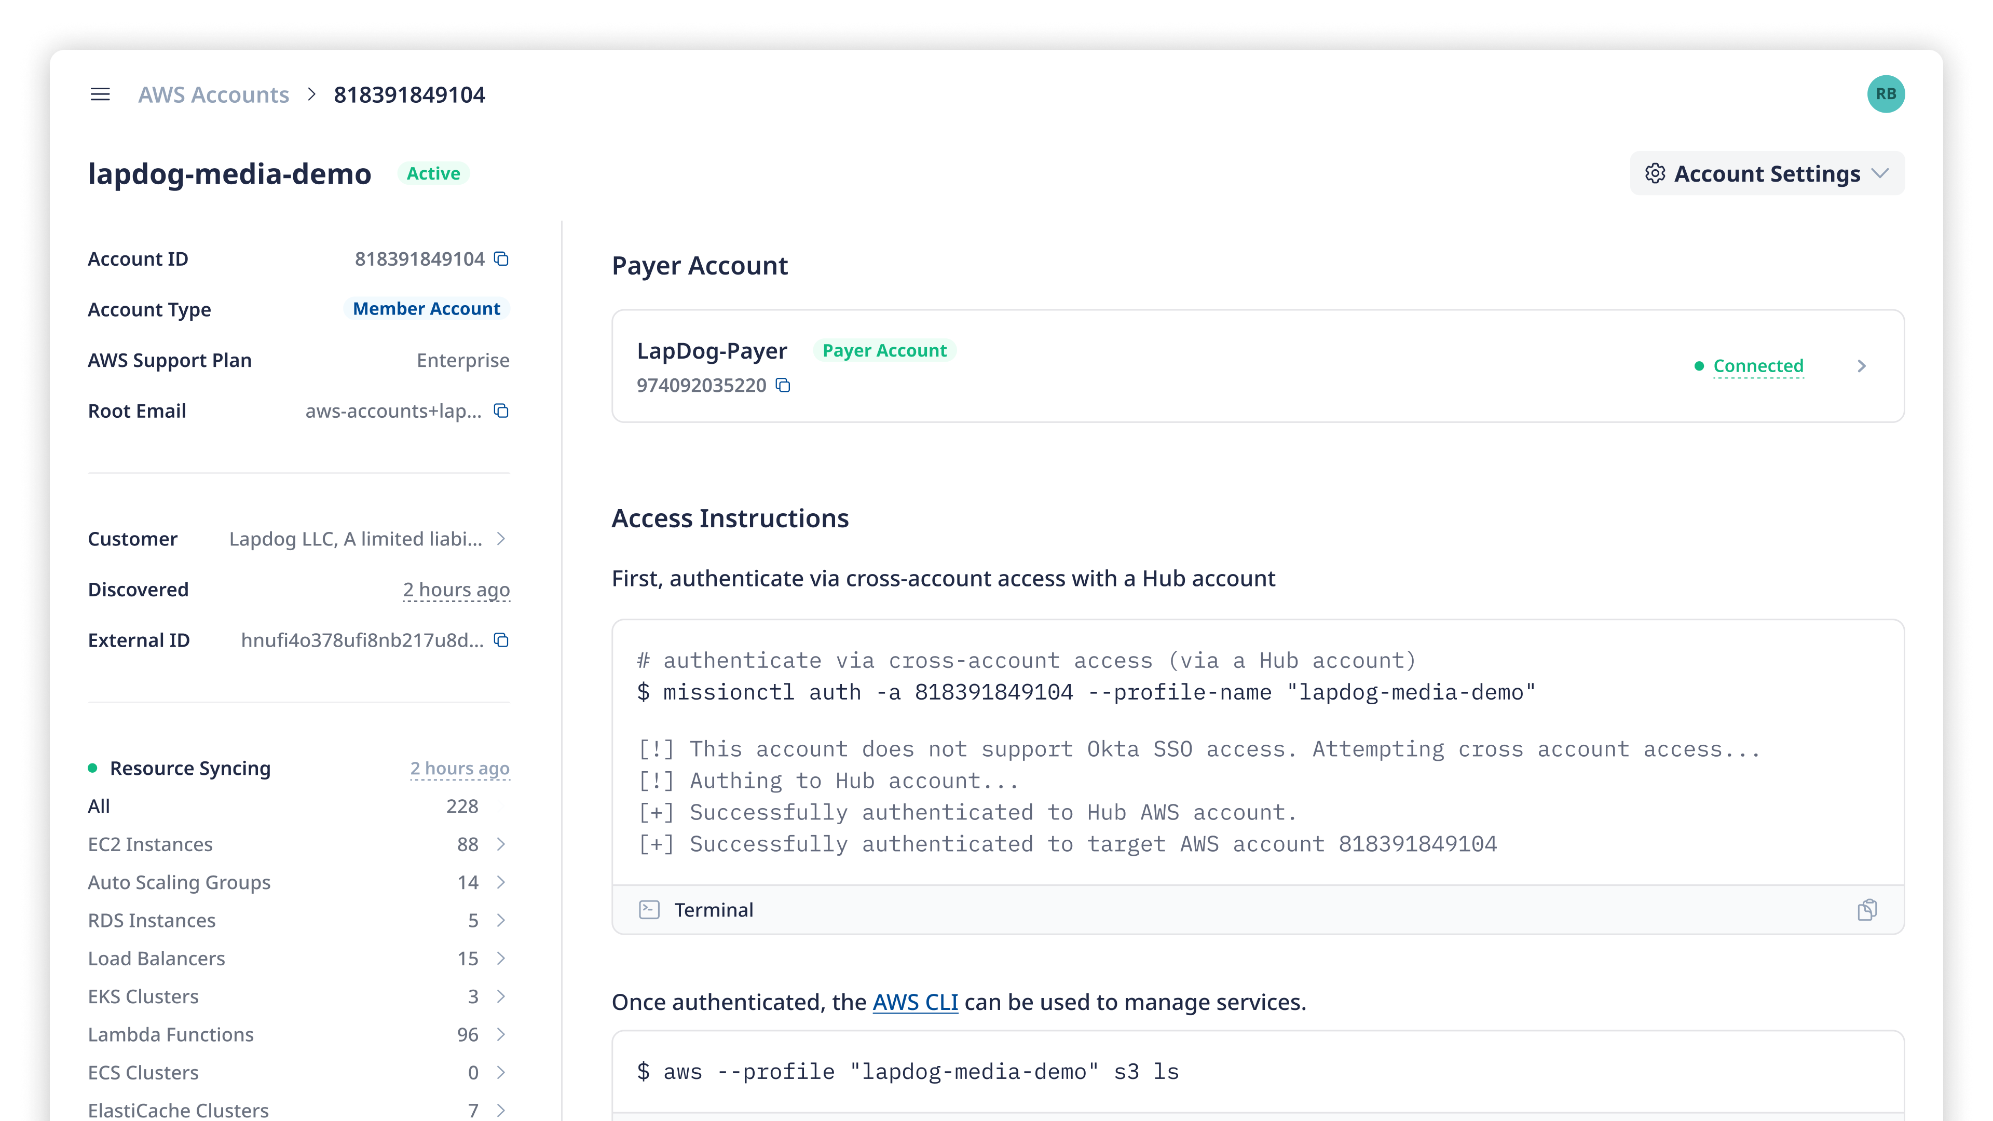Click the All resources count 228

462,806
